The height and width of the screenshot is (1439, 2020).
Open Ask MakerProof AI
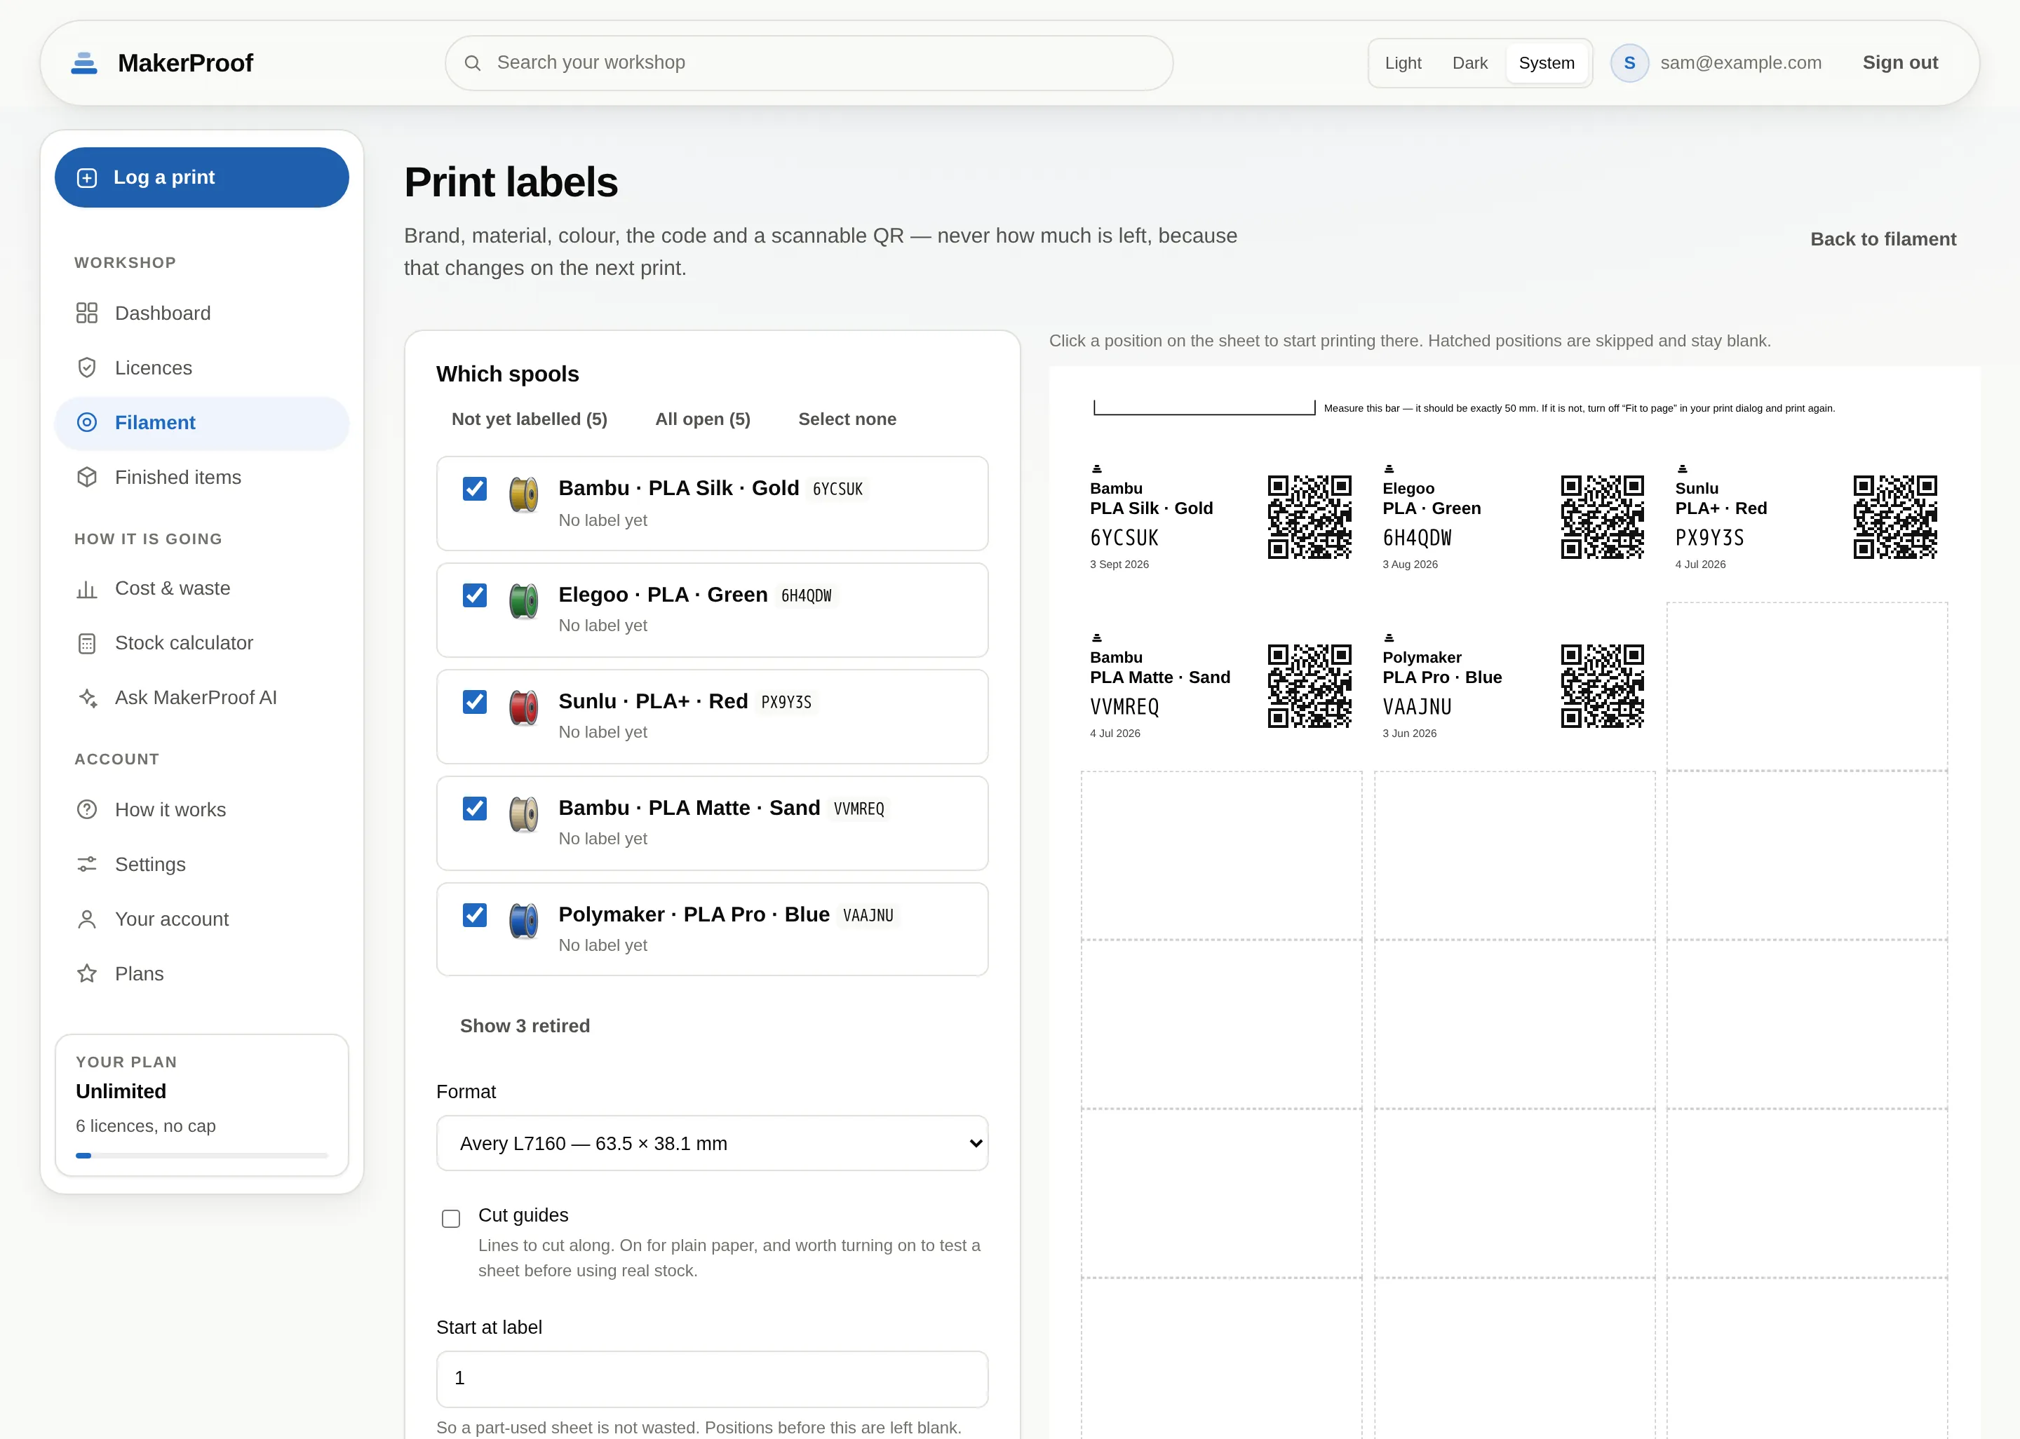pos(201,697)
